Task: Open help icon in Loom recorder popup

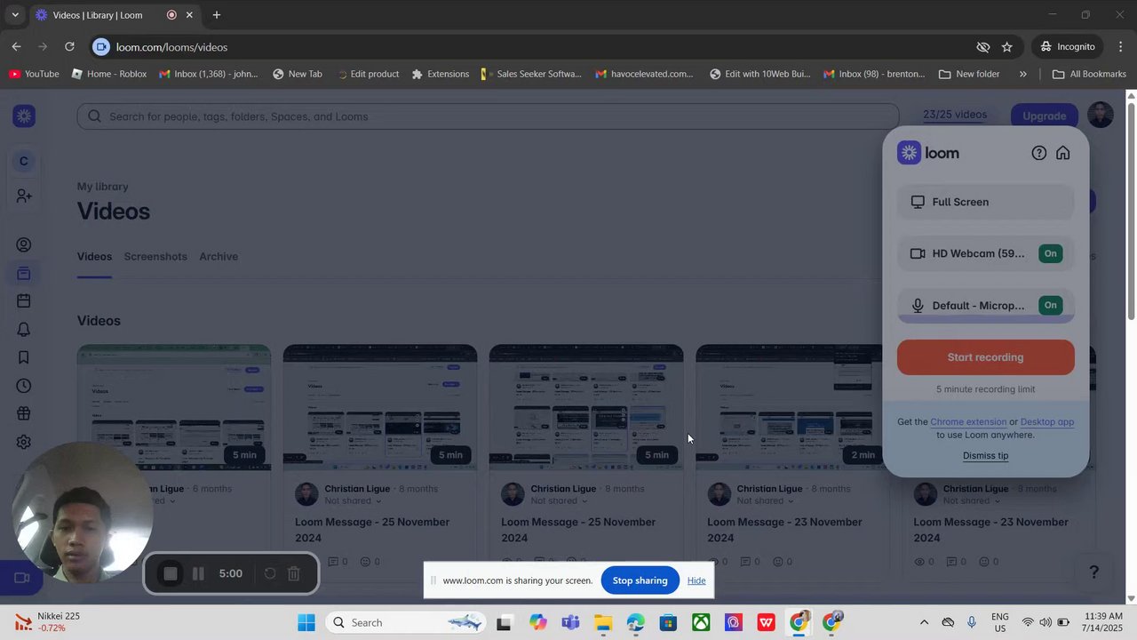Action: (1039, 153)
